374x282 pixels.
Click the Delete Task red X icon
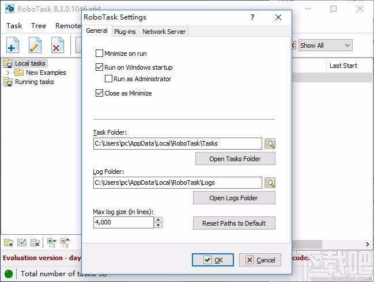(x=57, y=45)
